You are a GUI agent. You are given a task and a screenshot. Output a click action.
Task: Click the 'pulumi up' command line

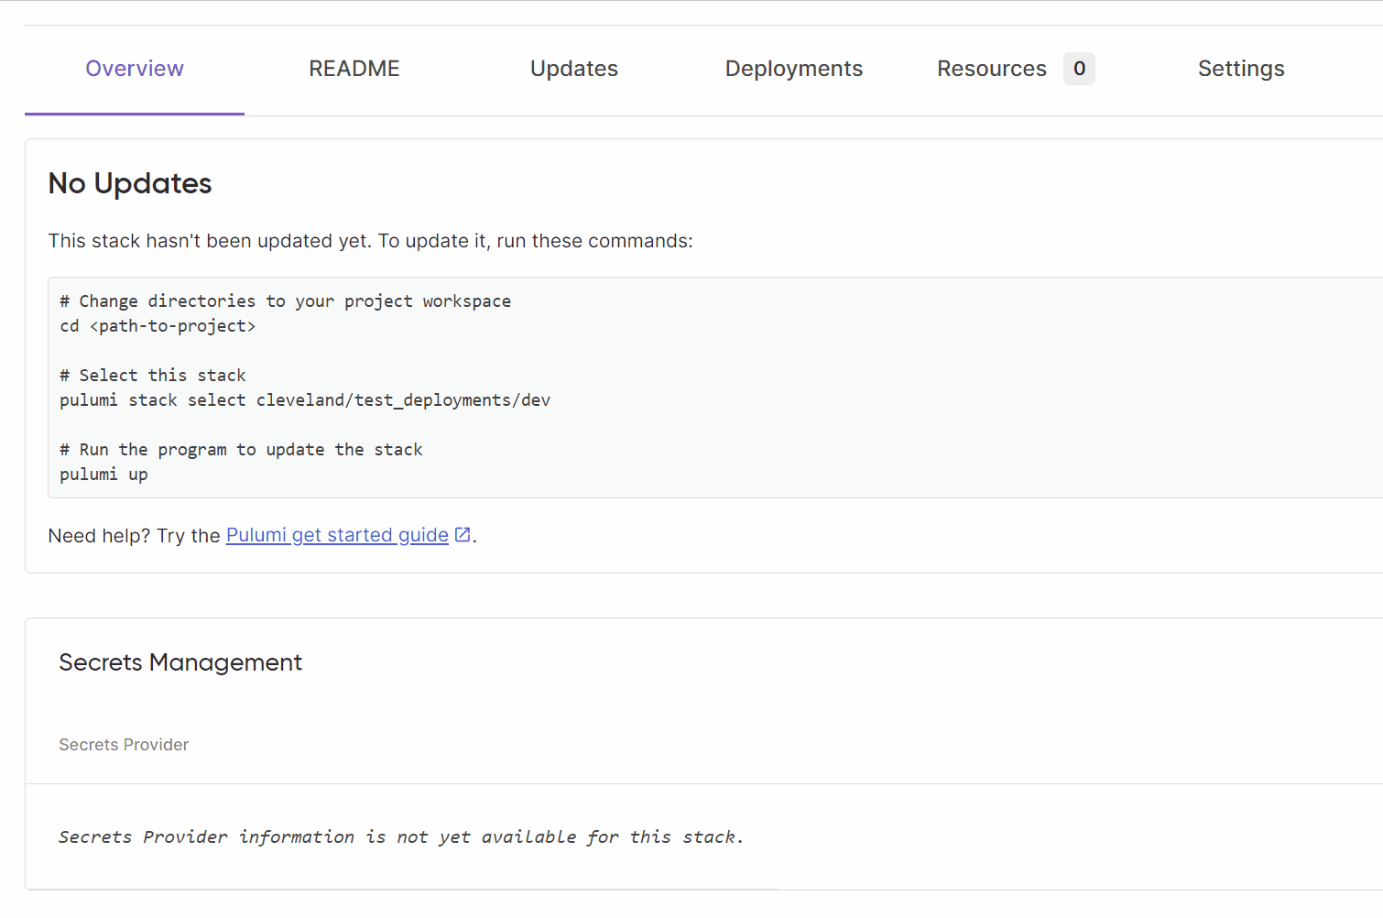pyautogui.click(x=103, y=475)
